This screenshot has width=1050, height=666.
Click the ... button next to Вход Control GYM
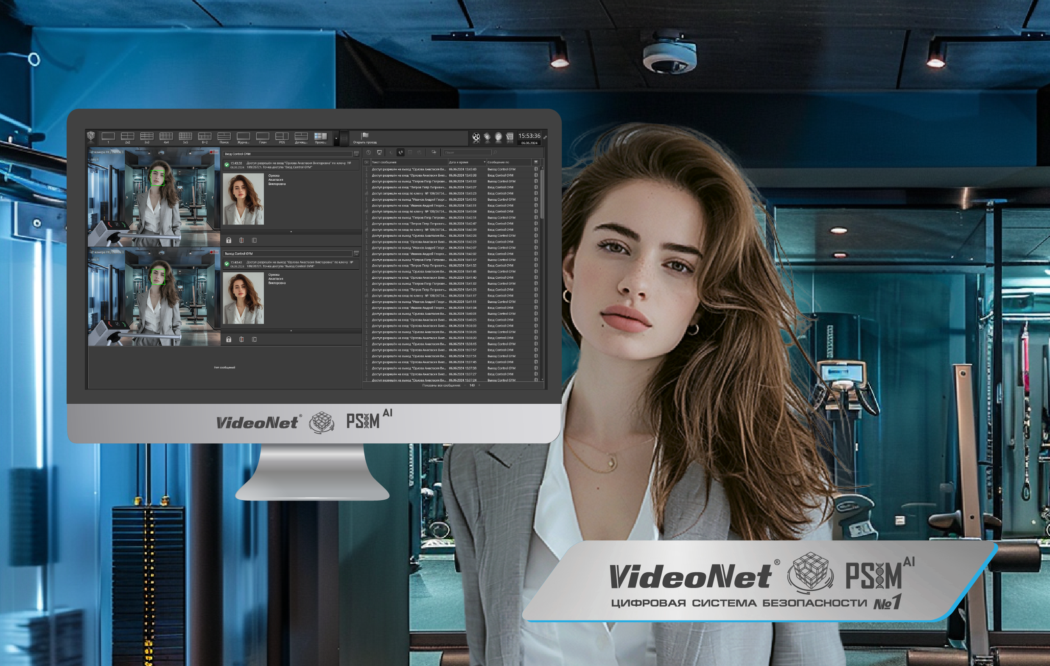click(x=356, y=154)
